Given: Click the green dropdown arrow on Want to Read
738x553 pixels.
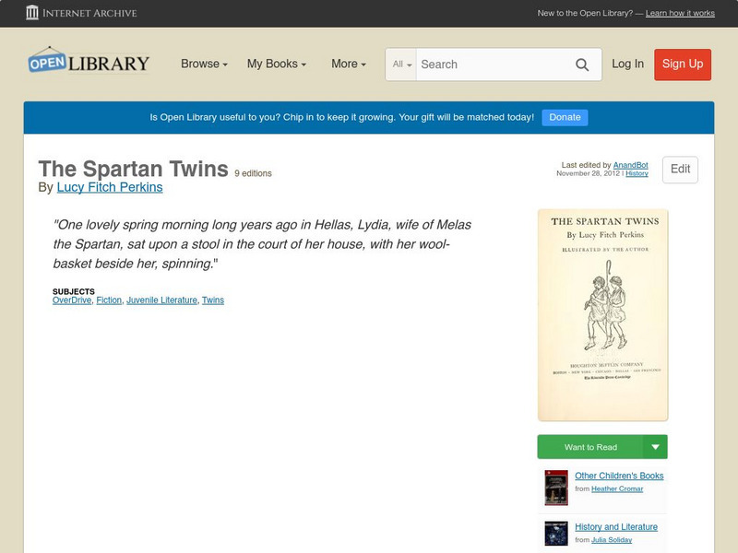Looking at the screenshot, I should (x=656, y=446).
